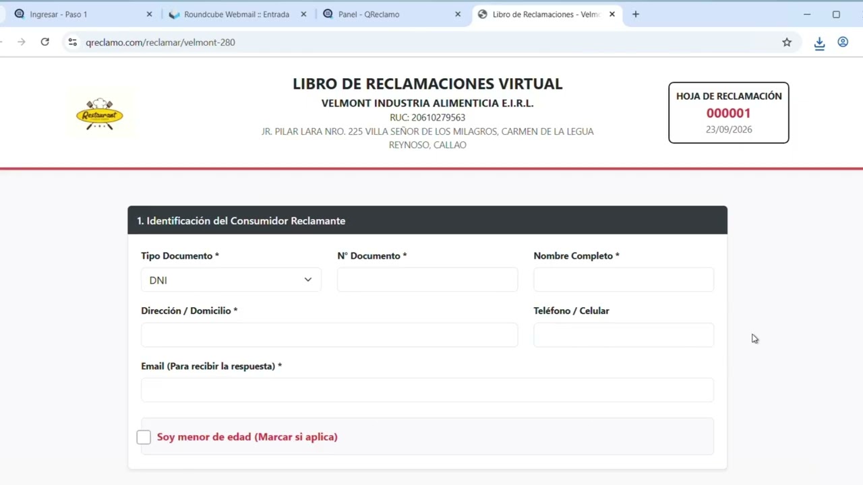Viewport: 863px width, 485px height.
Task: Click the address bar URL qreclamo.com
Action: pos(160,42)
